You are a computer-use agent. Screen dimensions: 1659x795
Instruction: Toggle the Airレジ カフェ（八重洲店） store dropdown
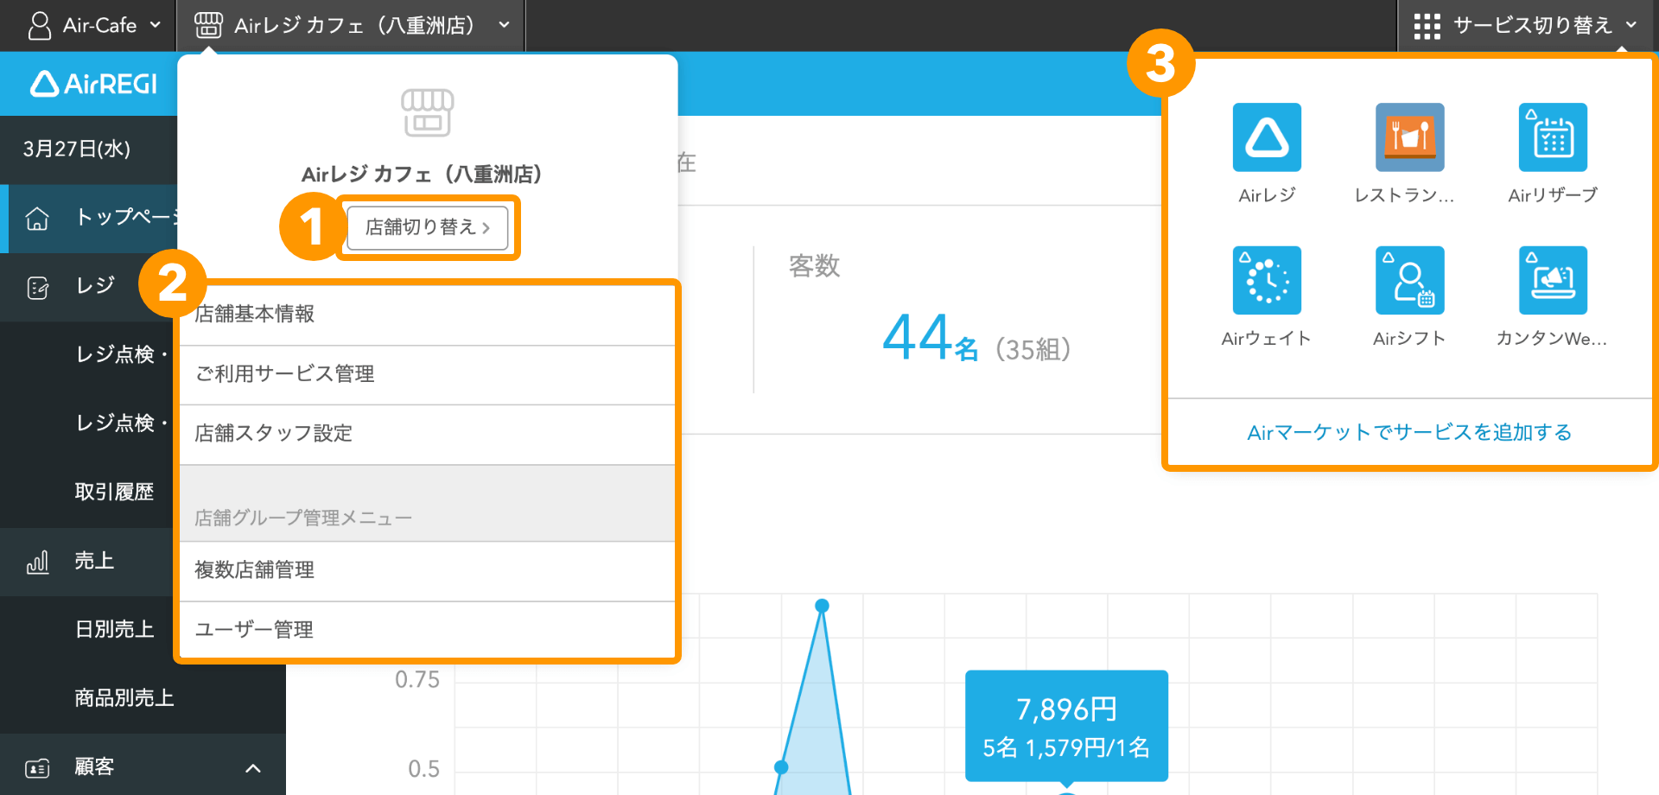pos(505,25)
